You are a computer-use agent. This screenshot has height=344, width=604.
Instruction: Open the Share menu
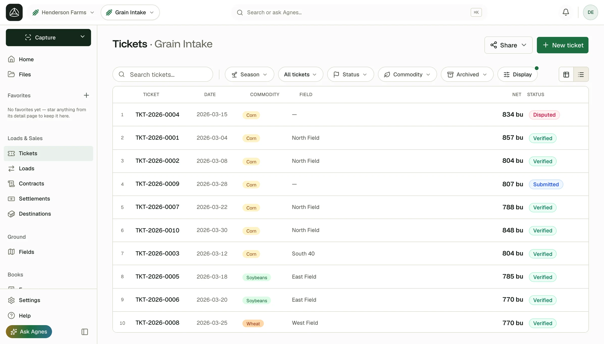pos(508,45)
